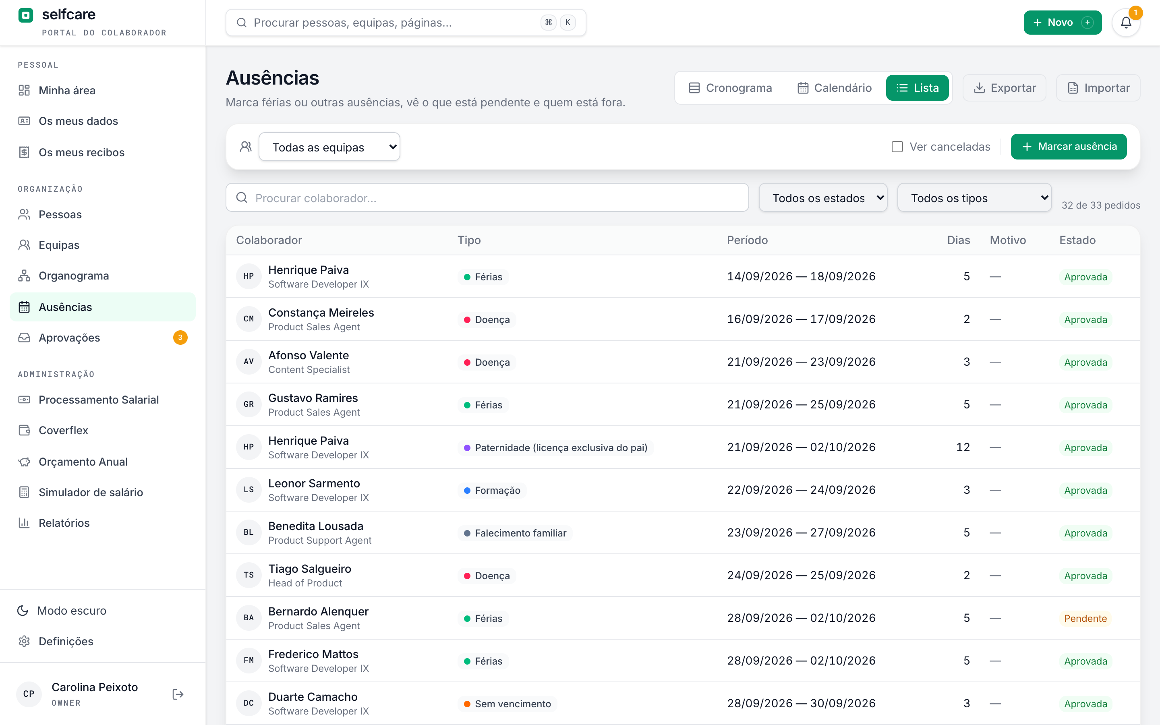Click the Procurar colaborador search field
The height and width of the screenshot is (725, 1160).
pos(487,197)
